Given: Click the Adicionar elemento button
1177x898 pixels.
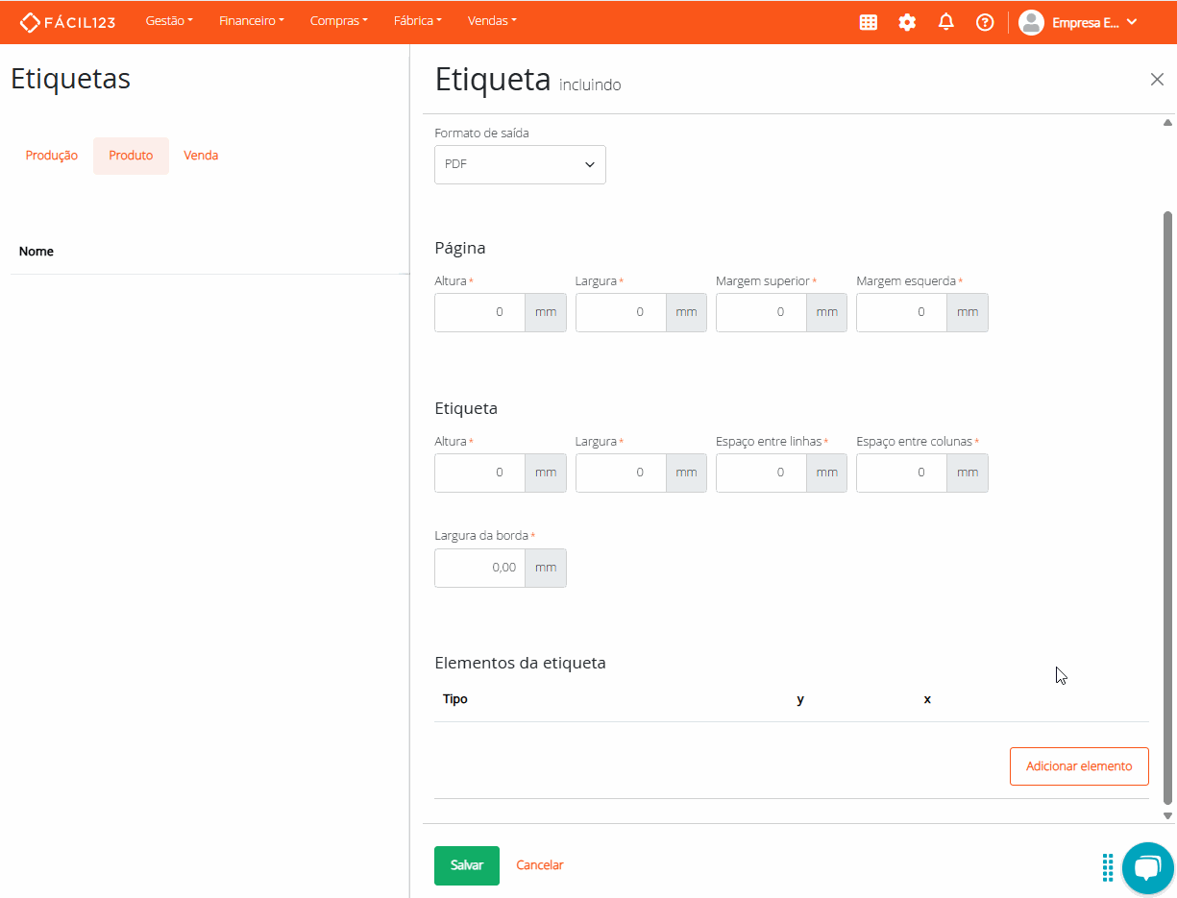Looking at the screenshot, I should pyautogui.click(x=1079, y=765).
